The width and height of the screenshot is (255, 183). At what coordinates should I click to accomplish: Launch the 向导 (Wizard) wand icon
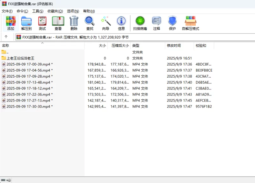point(106,23)
